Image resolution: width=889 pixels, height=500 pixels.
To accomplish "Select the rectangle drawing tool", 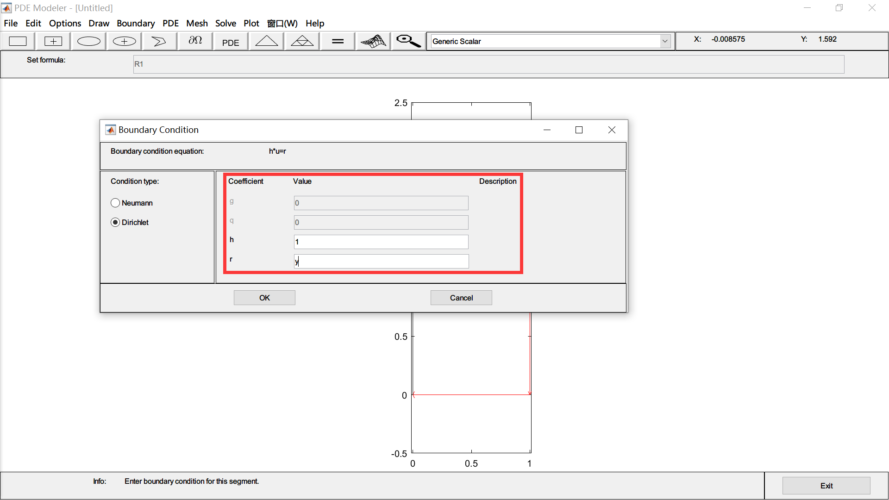I will pos(18,41).
